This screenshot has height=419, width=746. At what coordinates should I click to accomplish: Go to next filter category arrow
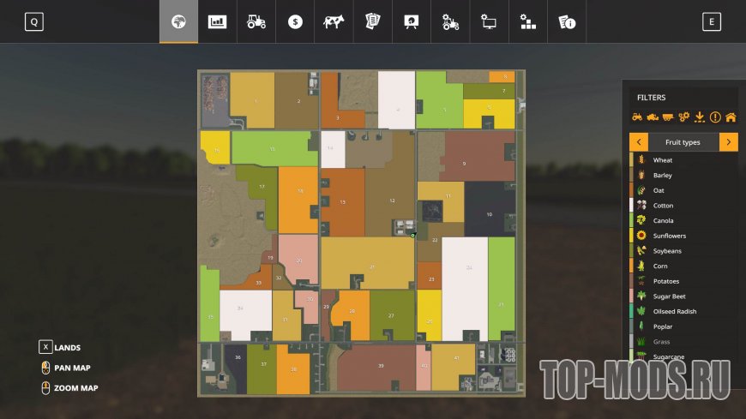(x=728, y=142)
